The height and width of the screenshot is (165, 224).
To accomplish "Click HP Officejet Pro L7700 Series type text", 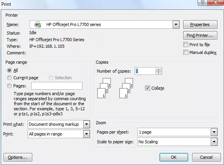I will coord(57,40).
